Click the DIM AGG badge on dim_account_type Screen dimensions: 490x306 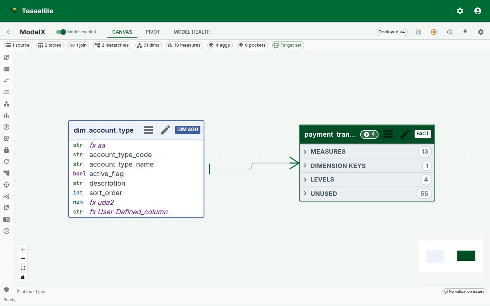coord(187,130)
